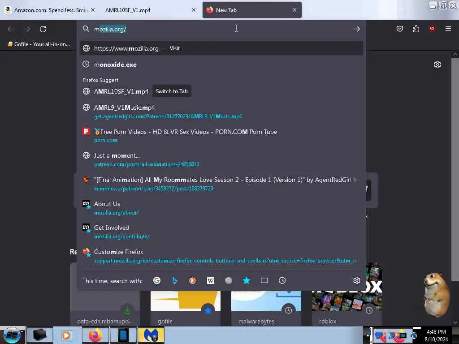Click the forward navigation arrow

click(26, 29)
